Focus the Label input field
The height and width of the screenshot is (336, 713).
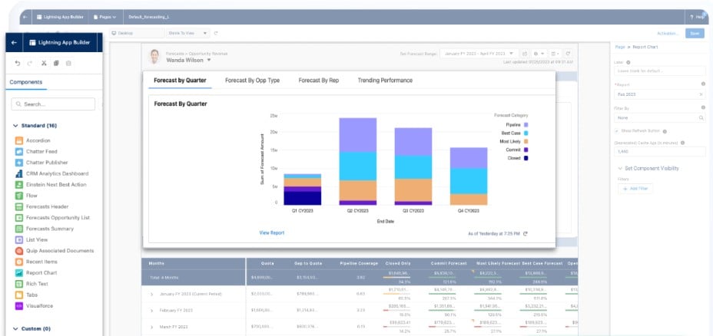[x=659, y=71]
